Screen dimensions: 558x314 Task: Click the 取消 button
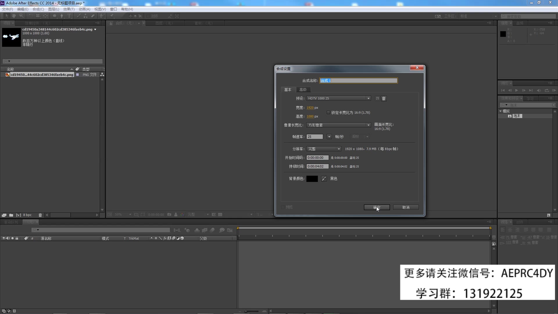click(406, 208)
